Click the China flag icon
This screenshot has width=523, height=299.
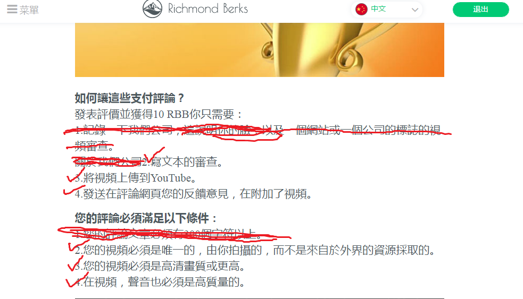click(x=361, y=10)
